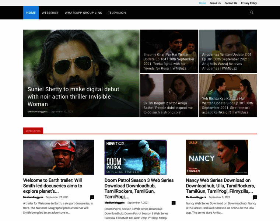Image resolution: width=280 pixels, height=221 pixels.
Task: Click comment count icon on Nancy post
Action: (x=255, y=197)
